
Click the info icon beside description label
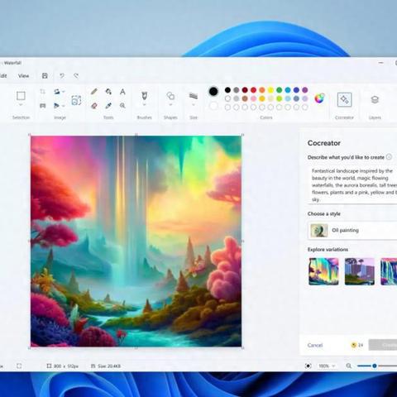click(389, 157)
